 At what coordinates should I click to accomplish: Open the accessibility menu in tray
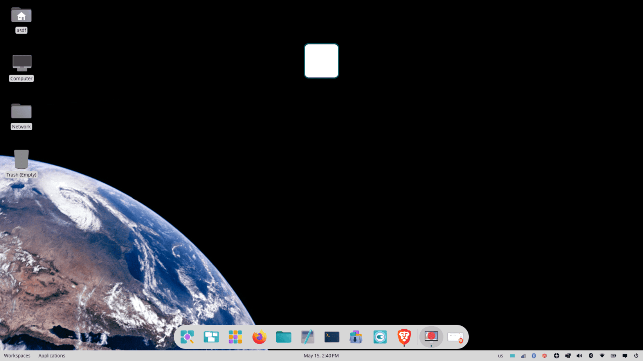coord(557,356)
